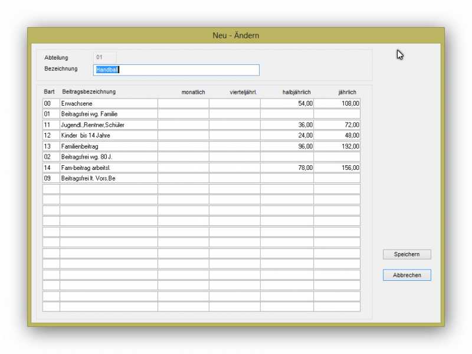Click the jährlich value 108,00
Image resolution: width=472 pixels, height=354 pixels.
pos(337,103)
